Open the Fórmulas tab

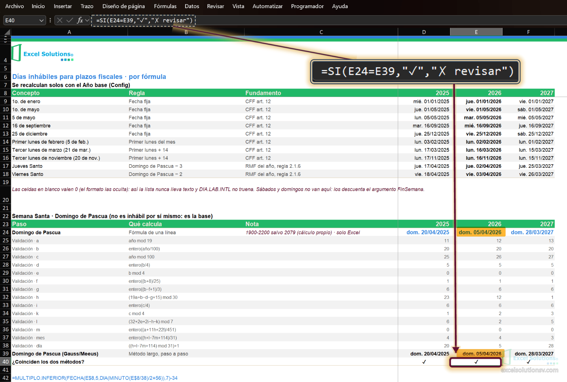point(165,6)
